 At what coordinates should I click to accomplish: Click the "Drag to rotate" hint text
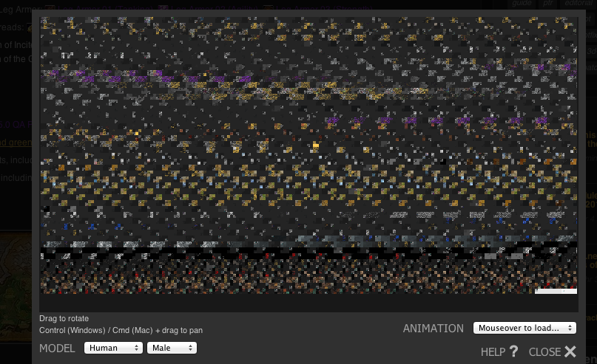pyautogui.click(x=64, y=318)
